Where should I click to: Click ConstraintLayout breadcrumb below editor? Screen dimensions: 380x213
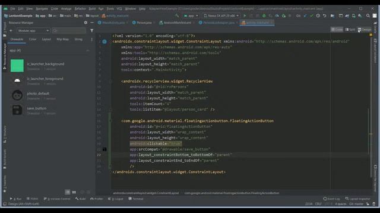pyautogui.click(x=146, y=193)
